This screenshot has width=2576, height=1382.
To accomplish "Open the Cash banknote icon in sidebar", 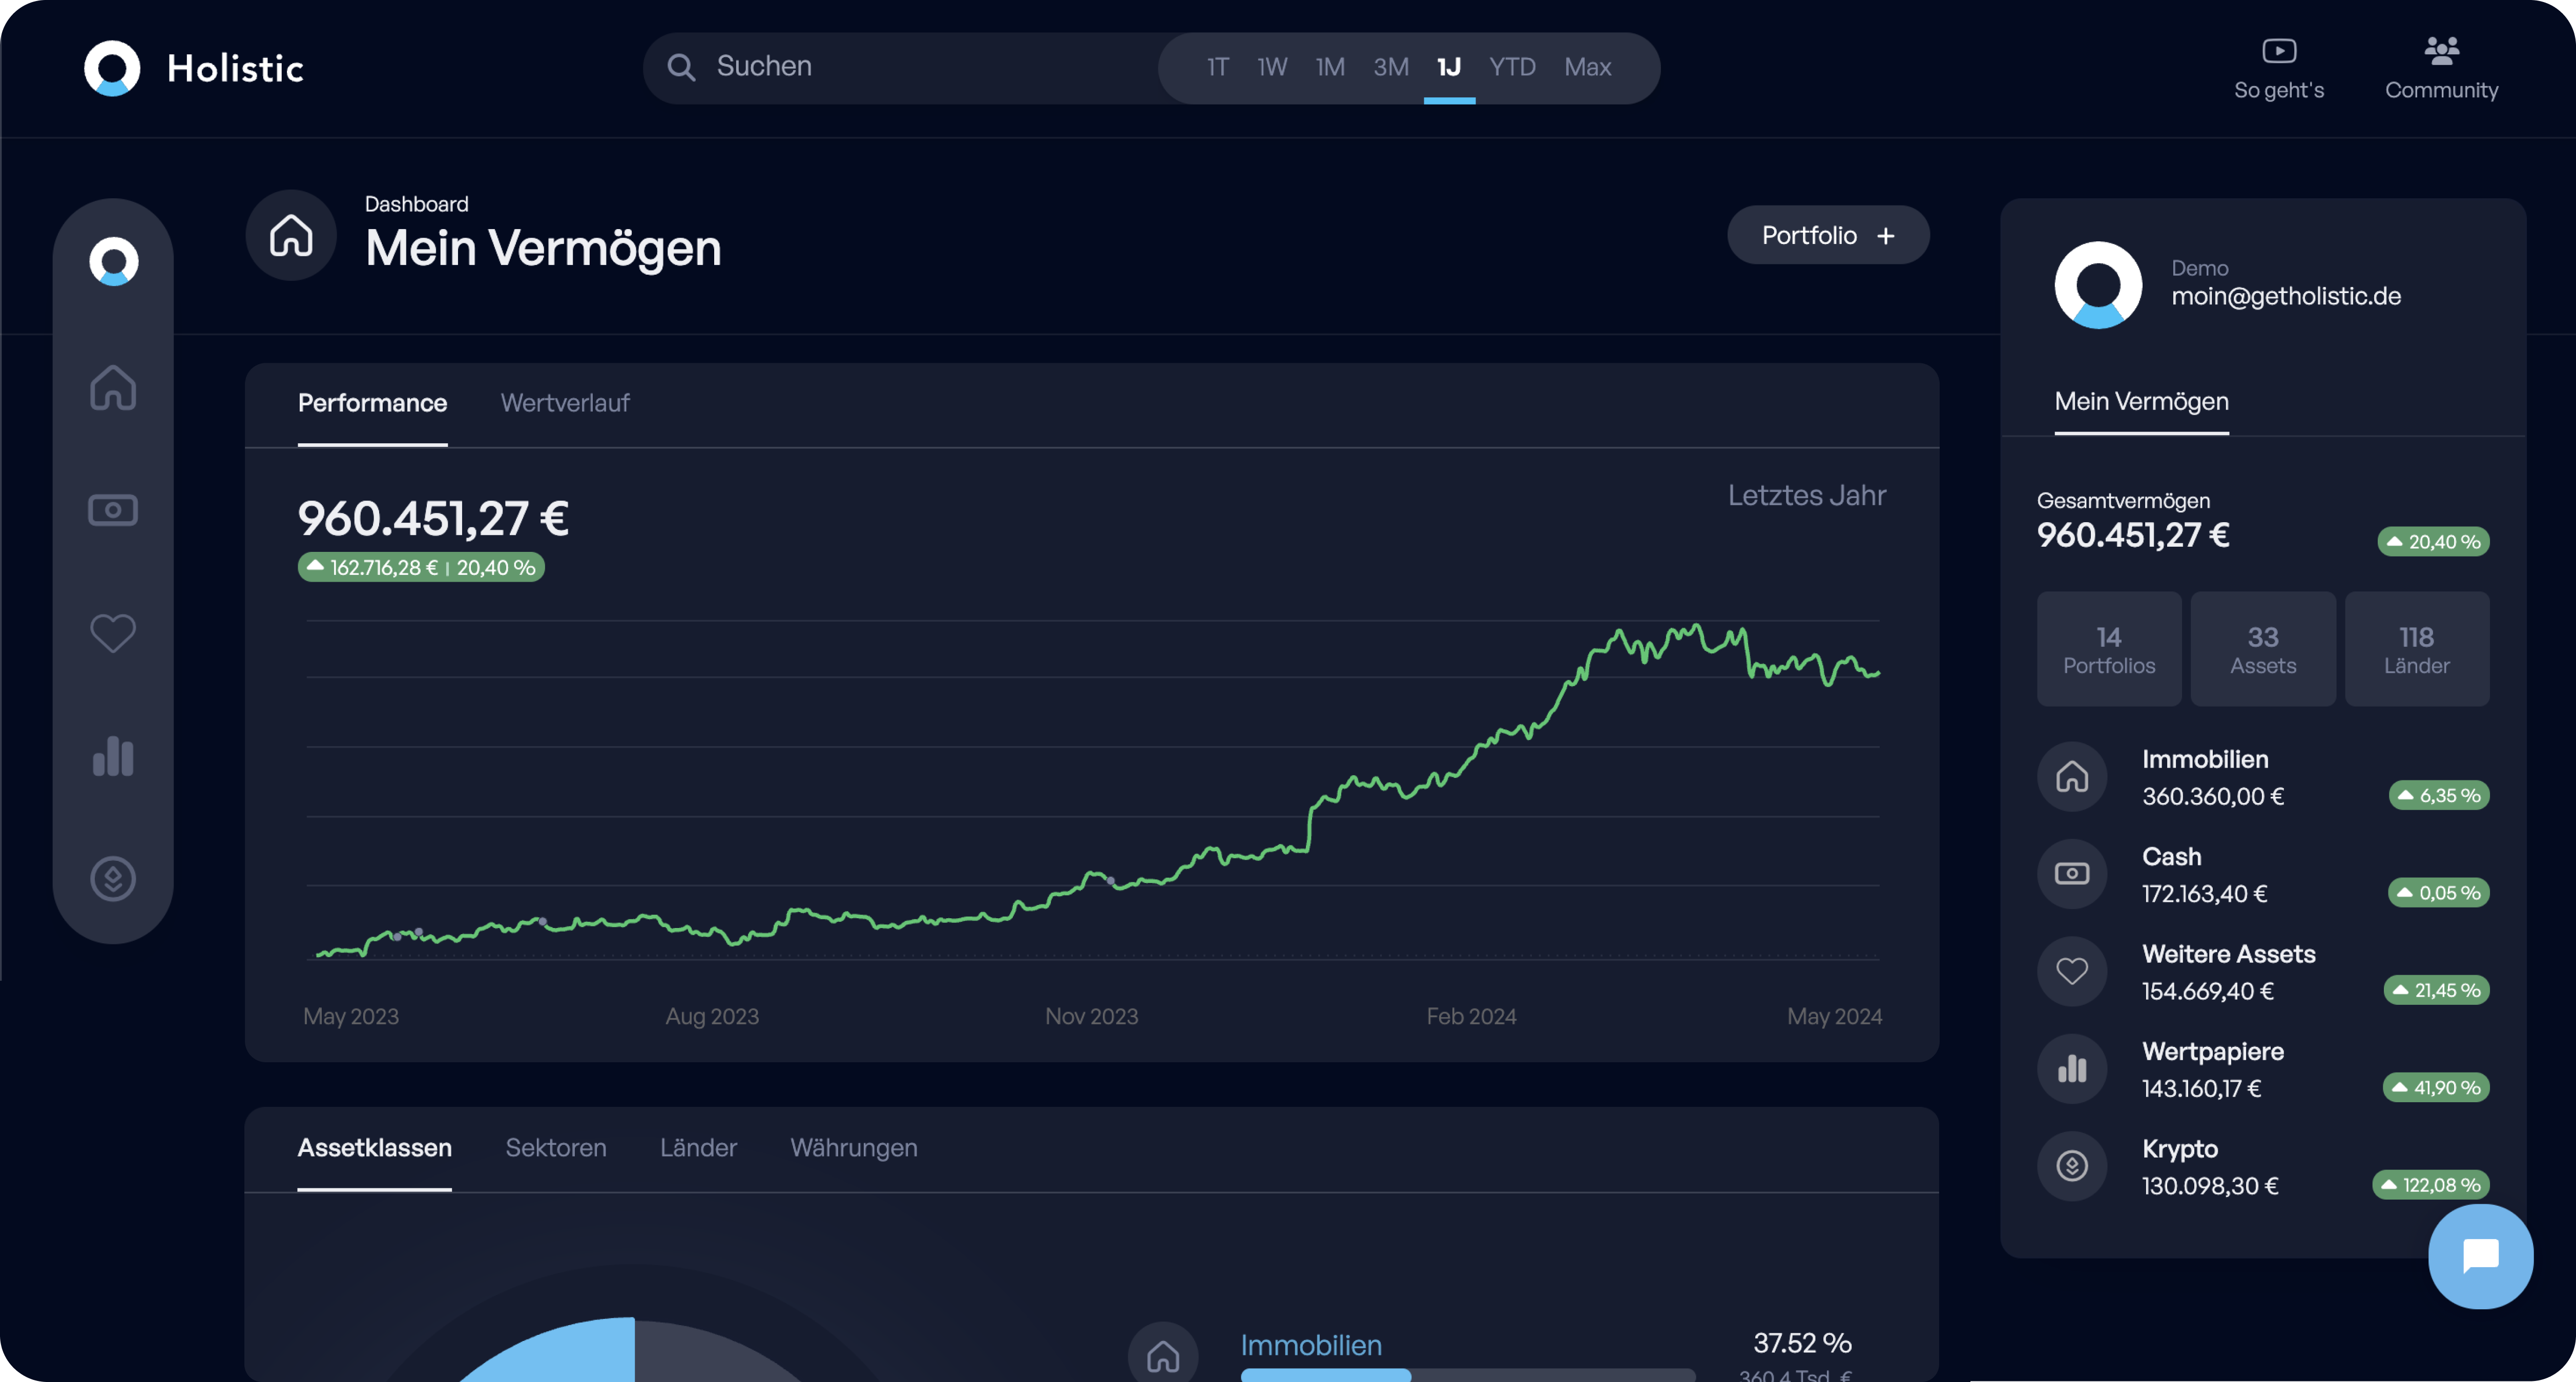I will tap(113, 510).
